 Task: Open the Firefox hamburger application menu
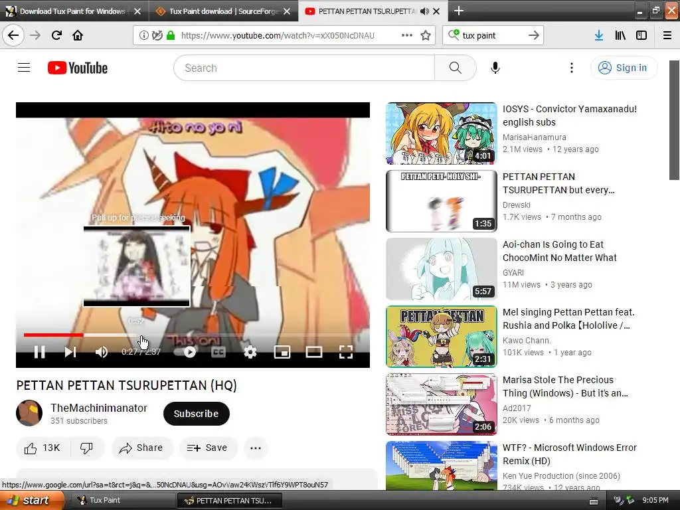667,36
